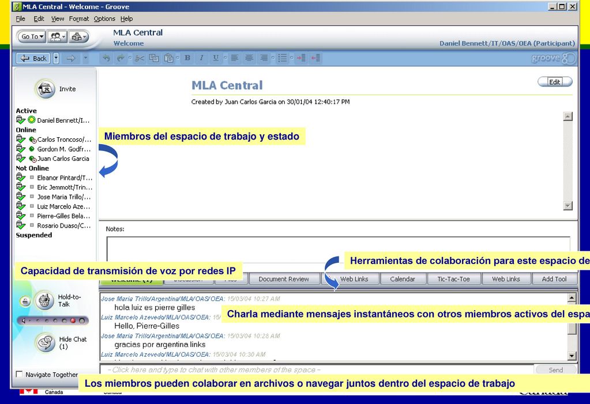
Task: Click the Hide Chat (1) label
Action: click(73, 343)
